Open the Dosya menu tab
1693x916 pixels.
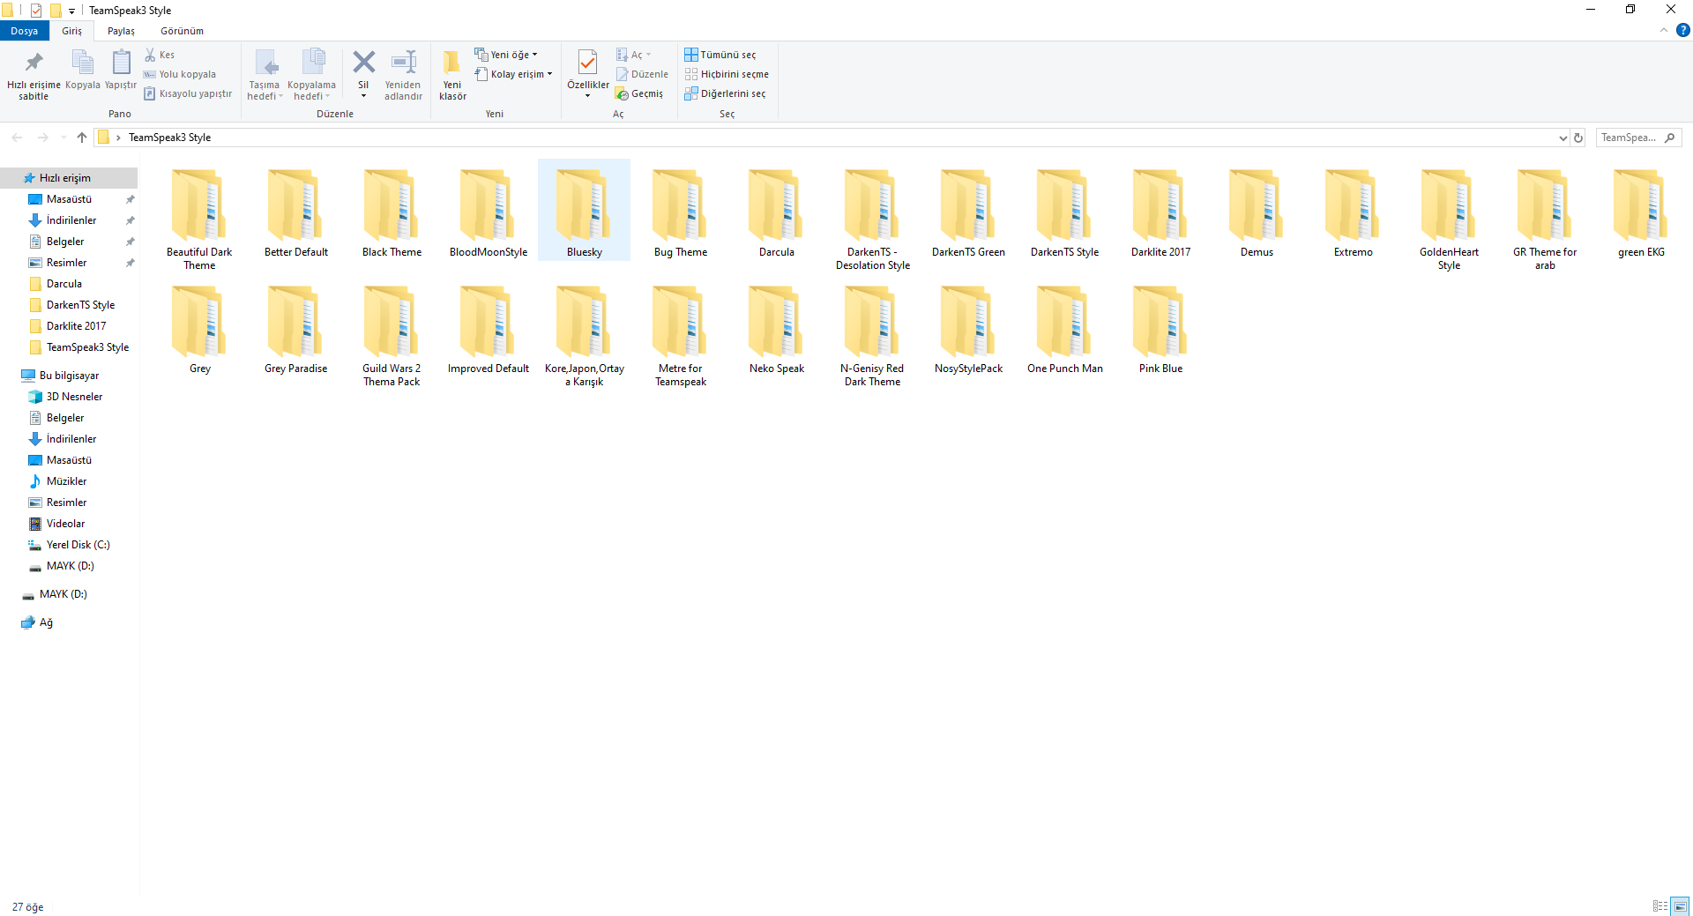point(25,31)
